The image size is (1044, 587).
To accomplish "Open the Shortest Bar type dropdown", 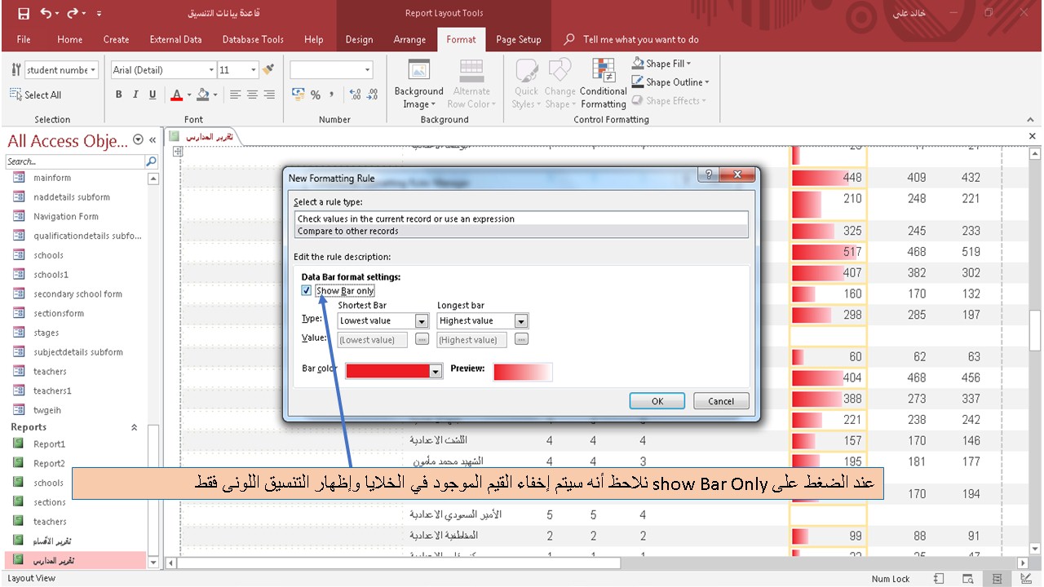I will (x=422, y=320).
